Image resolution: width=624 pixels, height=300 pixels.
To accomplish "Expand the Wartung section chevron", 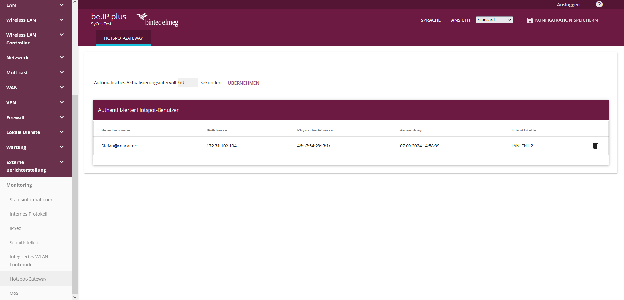I will point(62,147).
